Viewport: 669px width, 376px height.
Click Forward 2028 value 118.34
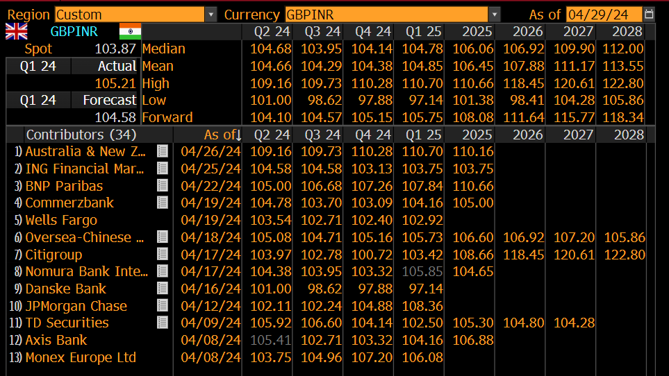[623, 117]
